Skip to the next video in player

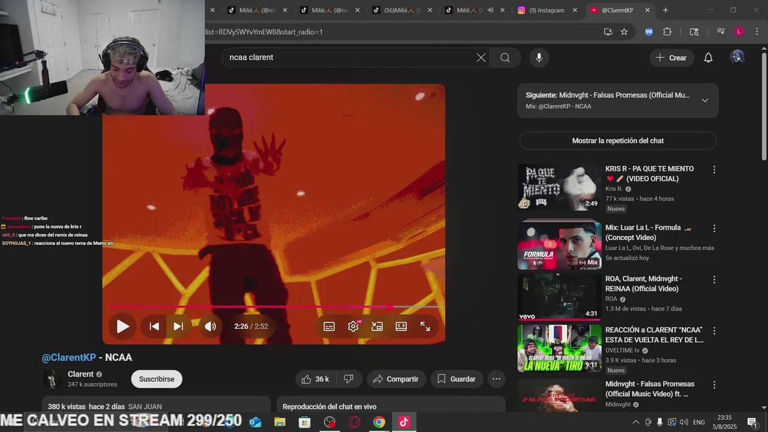pos(178,326)
